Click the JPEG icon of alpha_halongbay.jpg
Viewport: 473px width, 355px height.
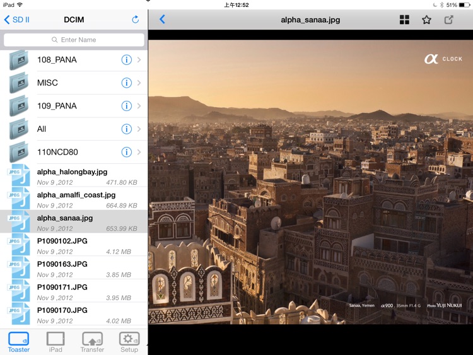point(19,175)
